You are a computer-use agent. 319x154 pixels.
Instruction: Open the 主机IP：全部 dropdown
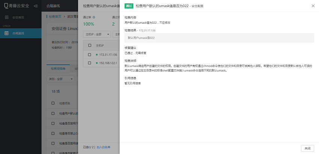97,35
